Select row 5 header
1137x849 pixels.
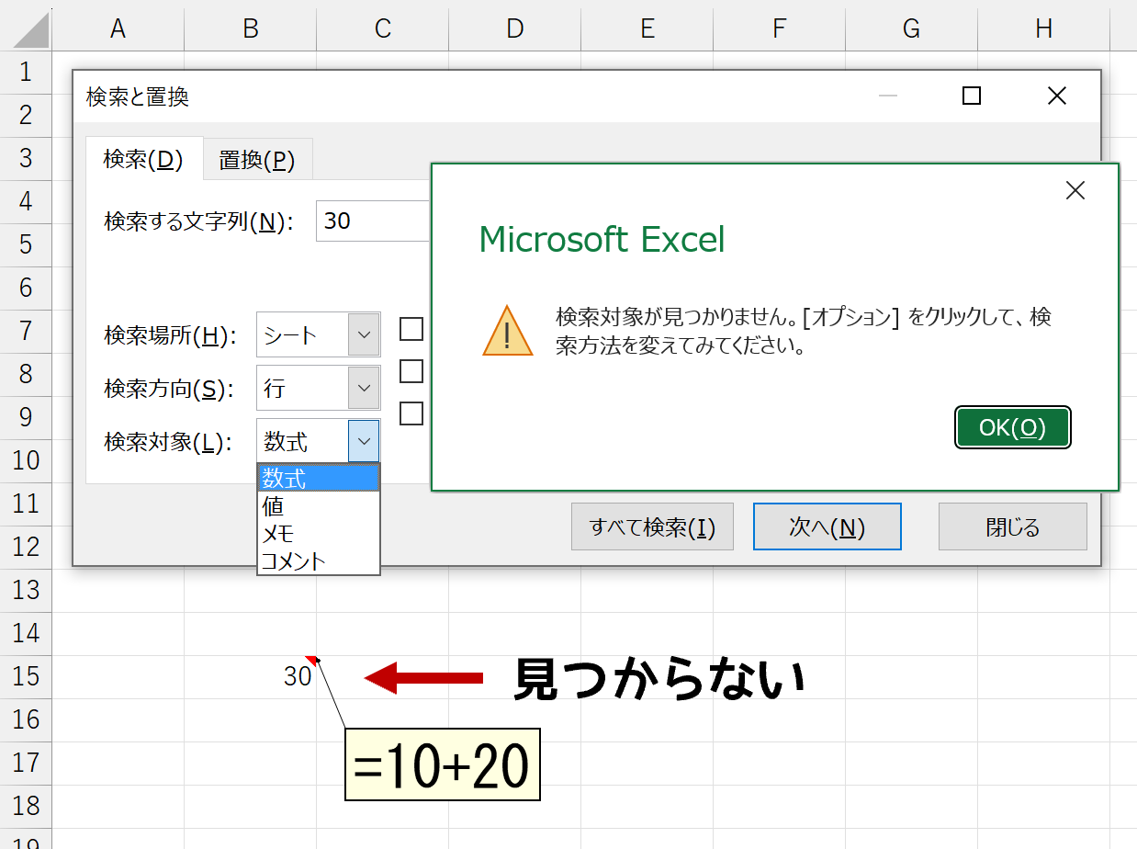(26, 244)
